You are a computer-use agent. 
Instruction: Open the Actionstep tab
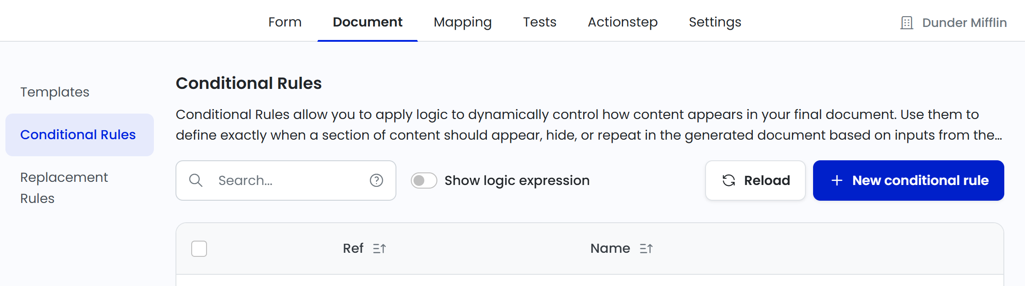622,22
